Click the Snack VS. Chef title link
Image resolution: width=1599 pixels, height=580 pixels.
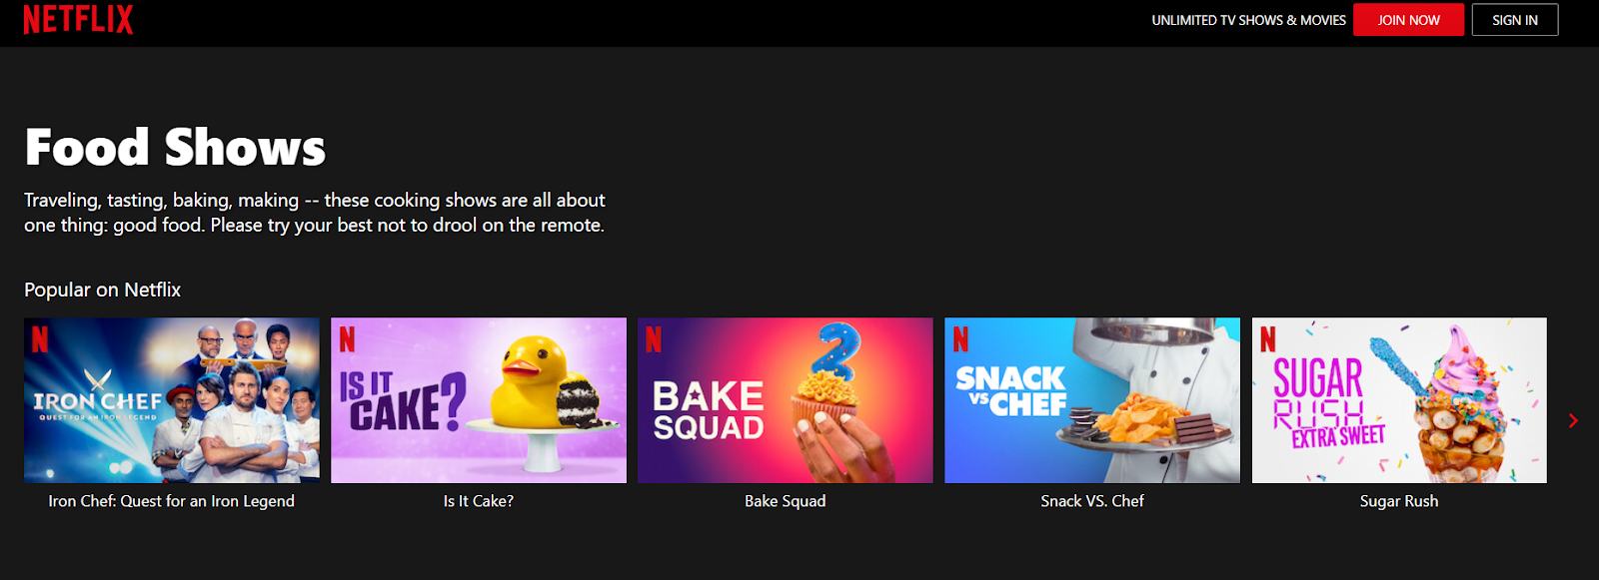[1092, 501]
